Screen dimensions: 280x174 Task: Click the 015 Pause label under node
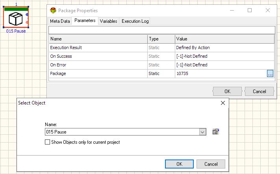[x=16, y=31]
